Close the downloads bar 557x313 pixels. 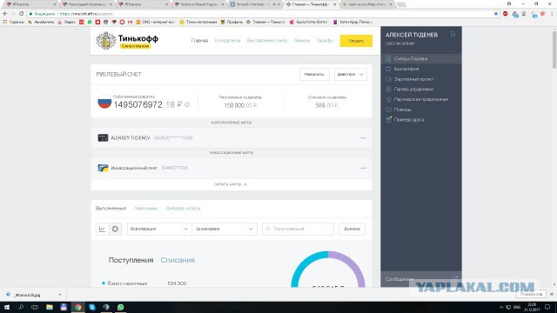click(x=551, y=294)
